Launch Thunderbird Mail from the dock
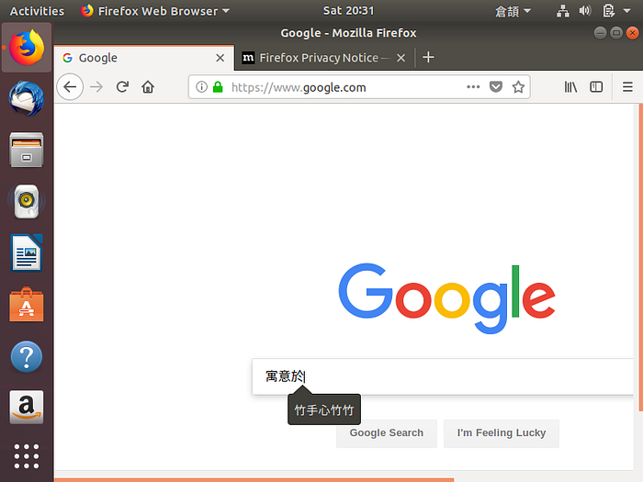Image resolution: width=643 pixels, height=482 pixels. click(x=27, y=98)
